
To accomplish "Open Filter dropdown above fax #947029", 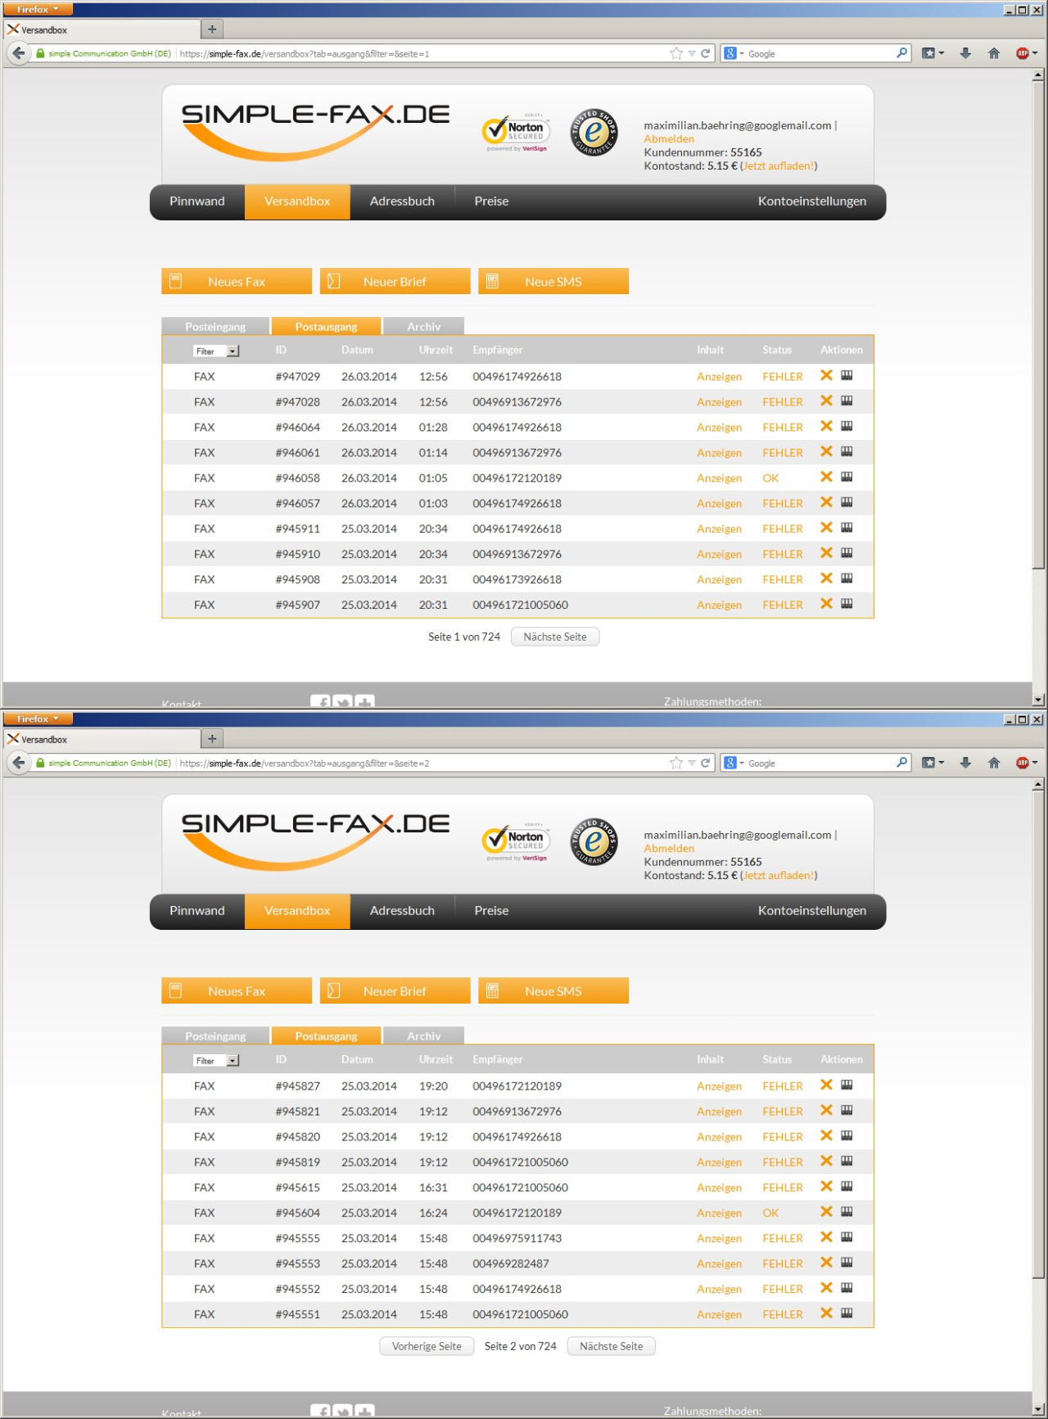I will coord(233,351).
